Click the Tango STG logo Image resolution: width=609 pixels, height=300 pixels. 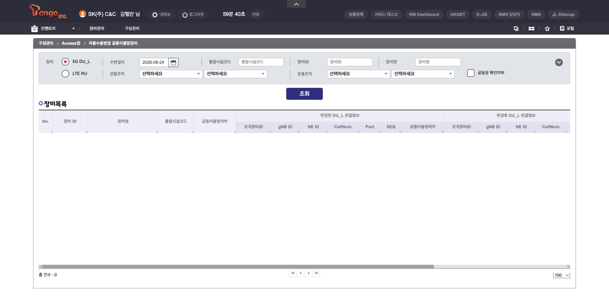pos(48,12)
